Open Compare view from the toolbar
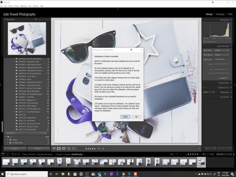 coord(64,149)
